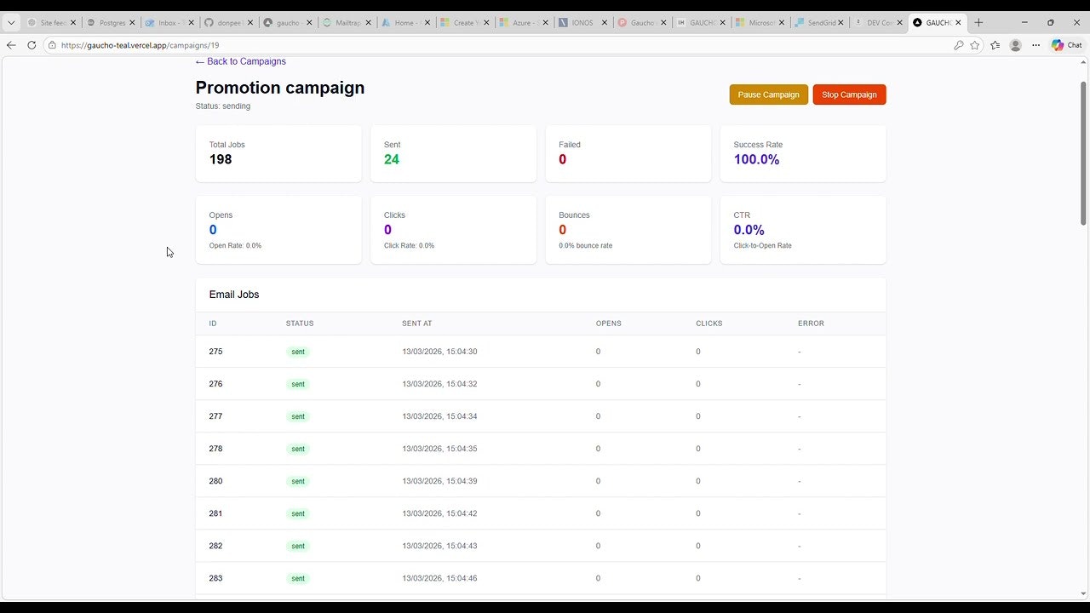Open the tab search chevron
This screenshot has width=1090, height=613.
pos(11,23)
